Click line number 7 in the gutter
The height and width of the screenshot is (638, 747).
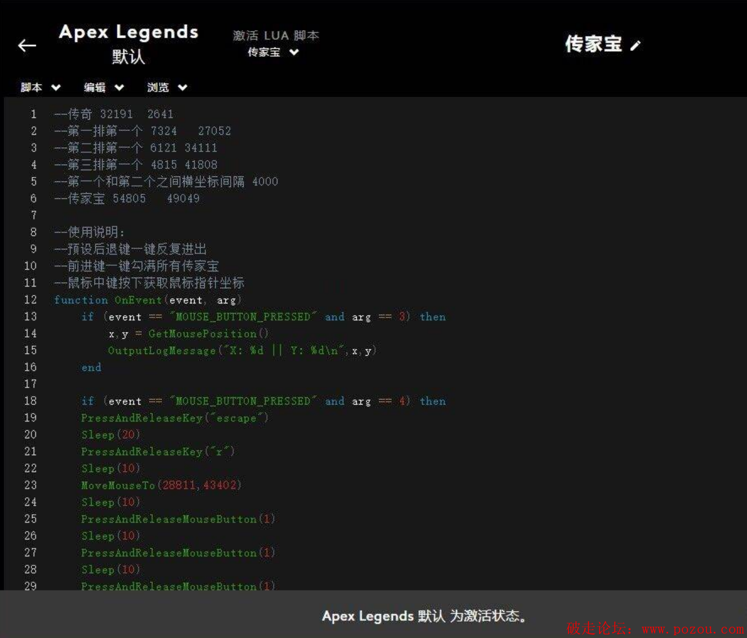pyautogui.click(x=34, y=215)
